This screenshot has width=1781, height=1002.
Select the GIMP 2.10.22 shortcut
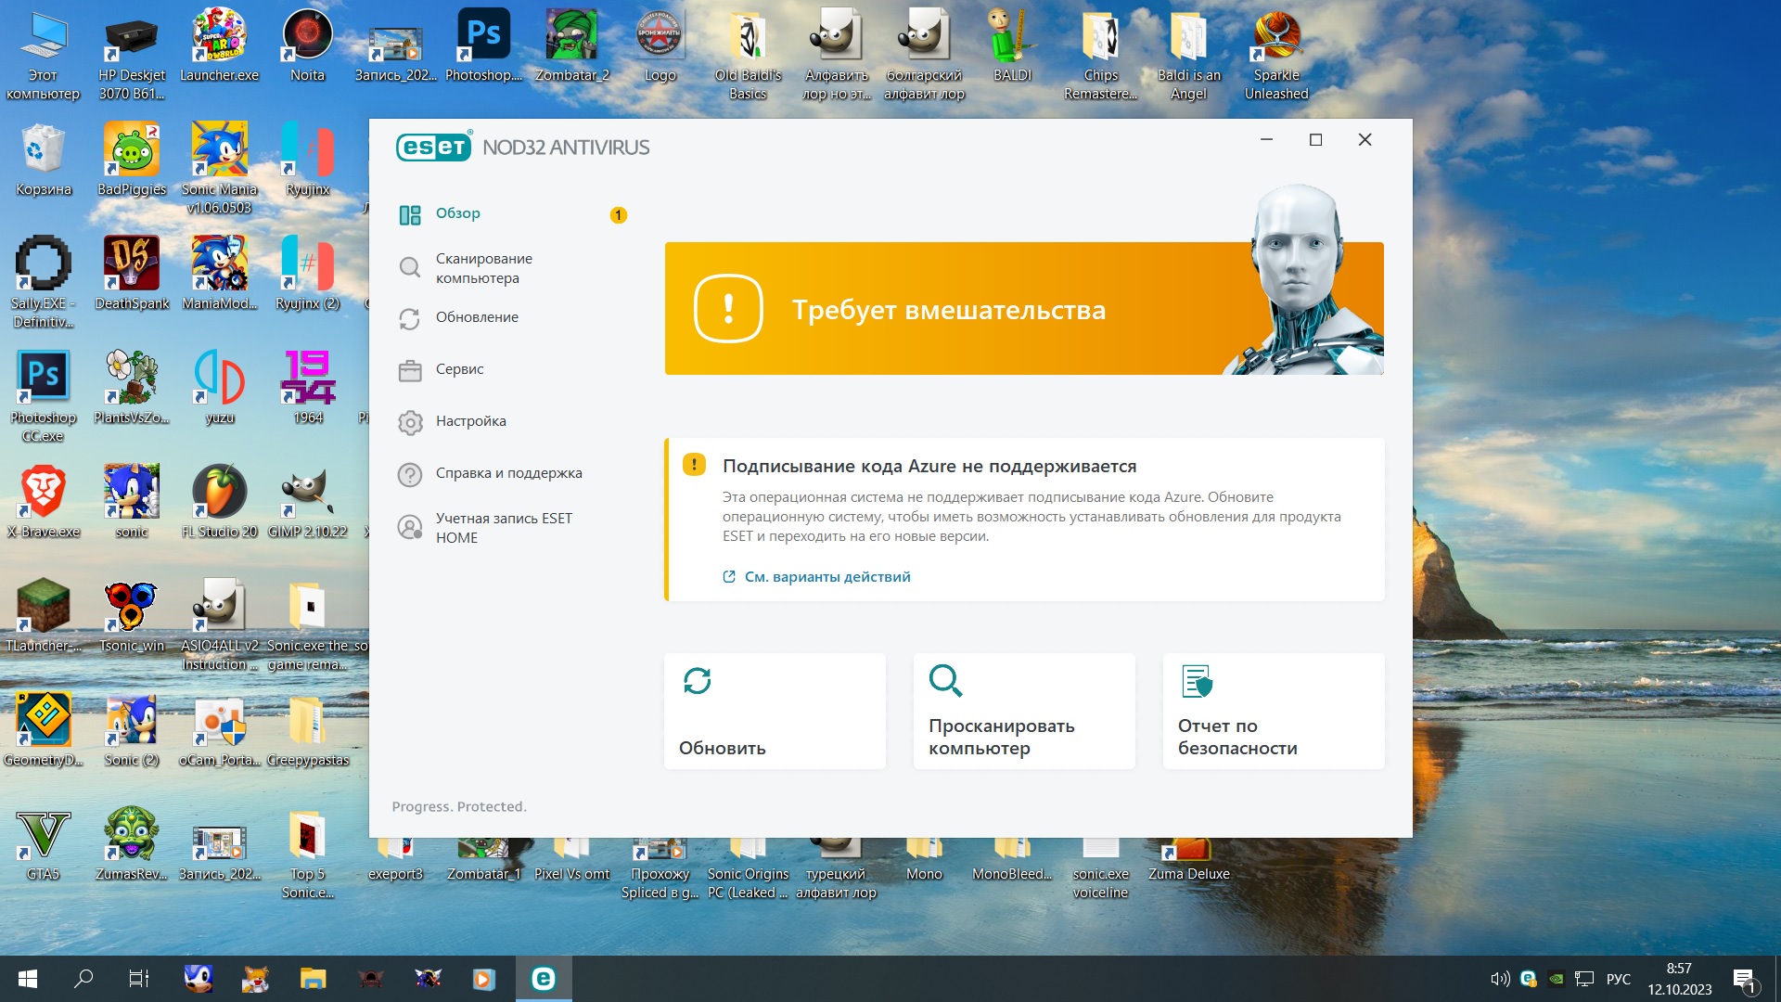(x=308, y=502)
